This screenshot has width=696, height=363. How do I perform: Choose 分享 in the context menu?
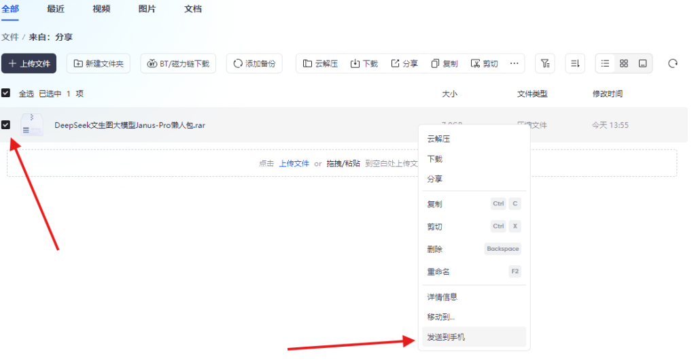tap(474, 179)
